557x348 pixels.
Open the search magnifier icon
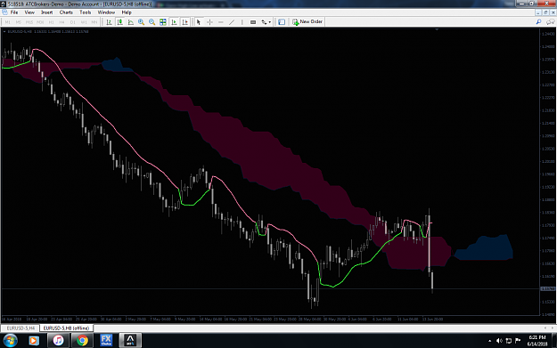click(538, 22)
